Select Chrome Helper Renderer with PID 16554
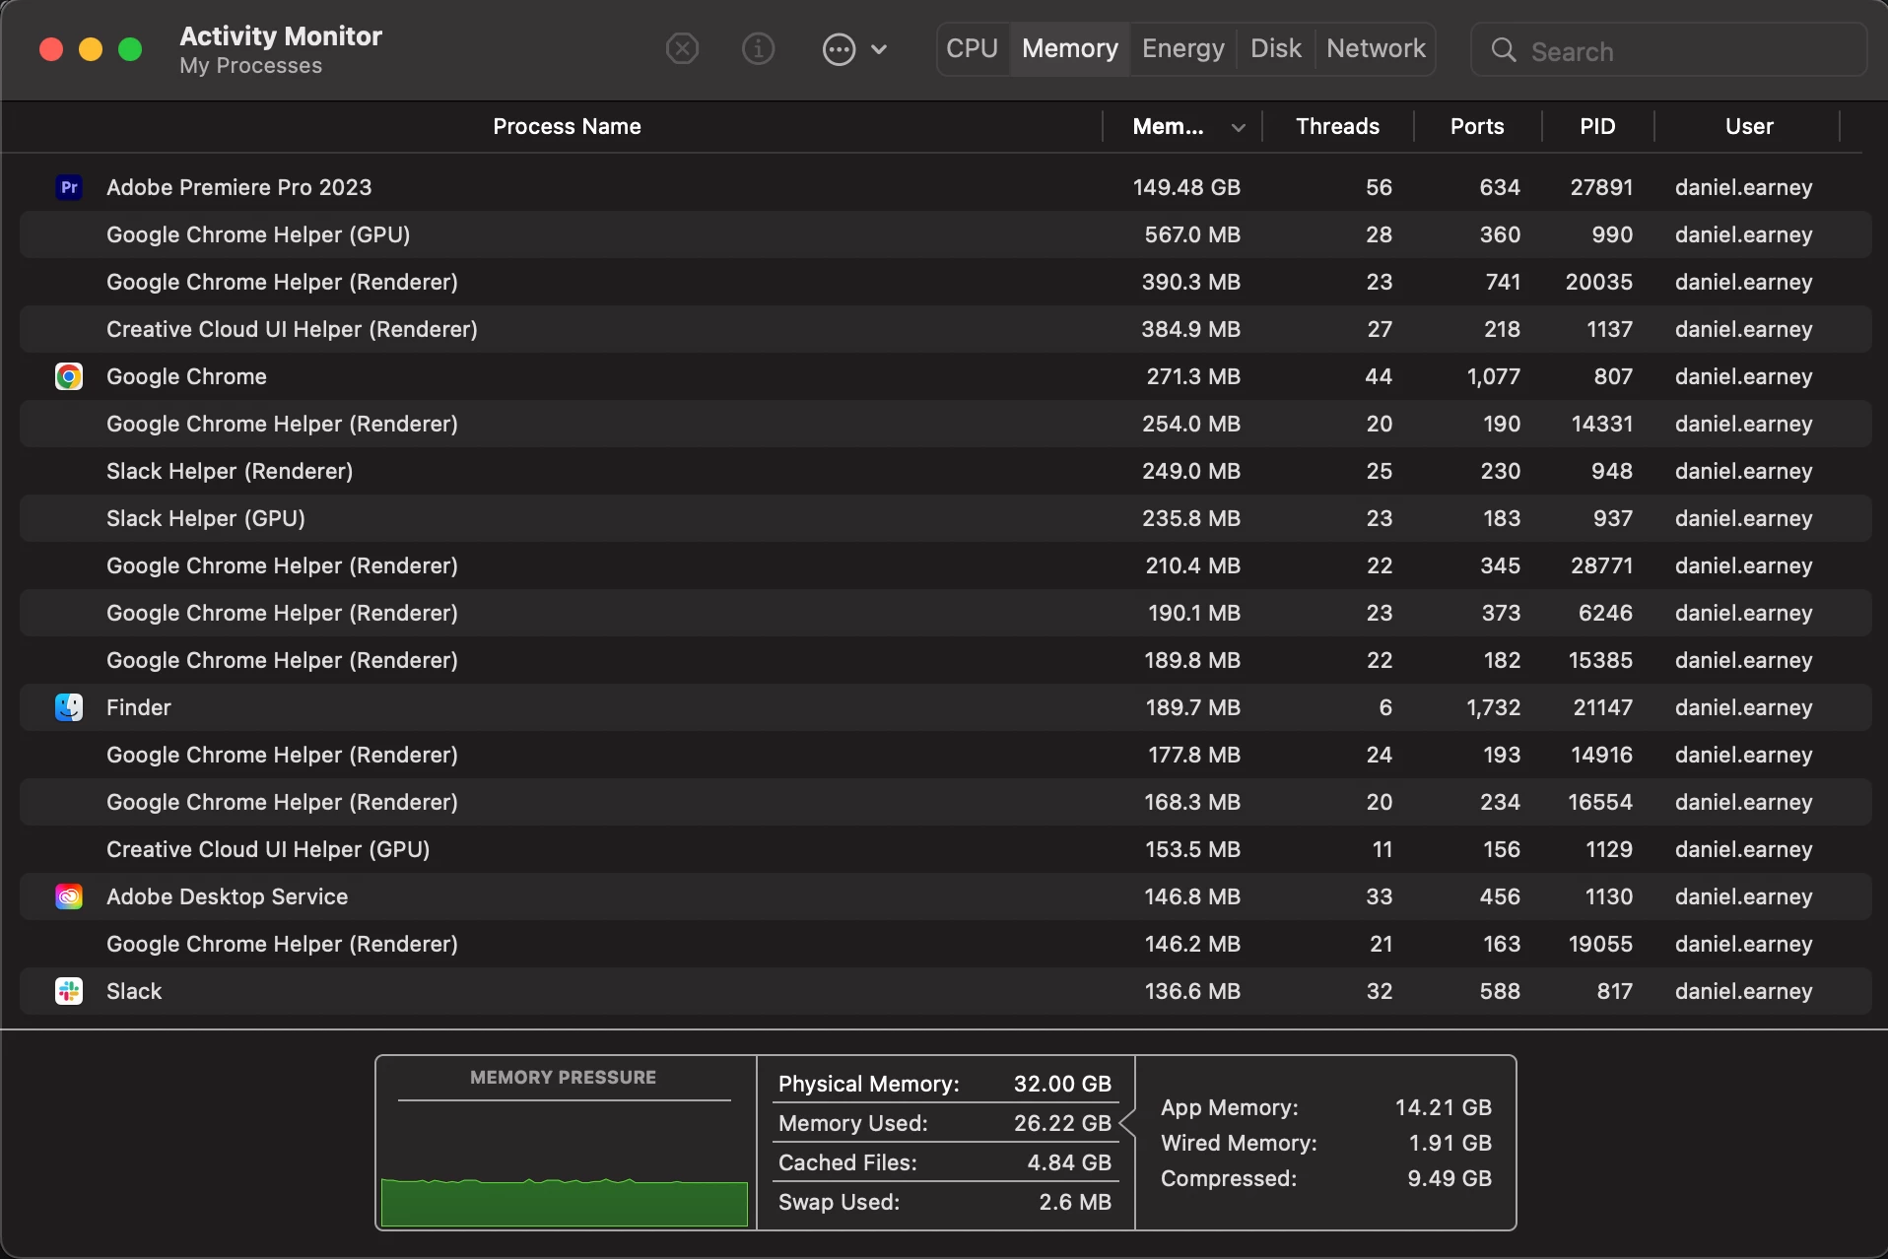The height and width of the screenshot is (1259, 1888). 945,802
